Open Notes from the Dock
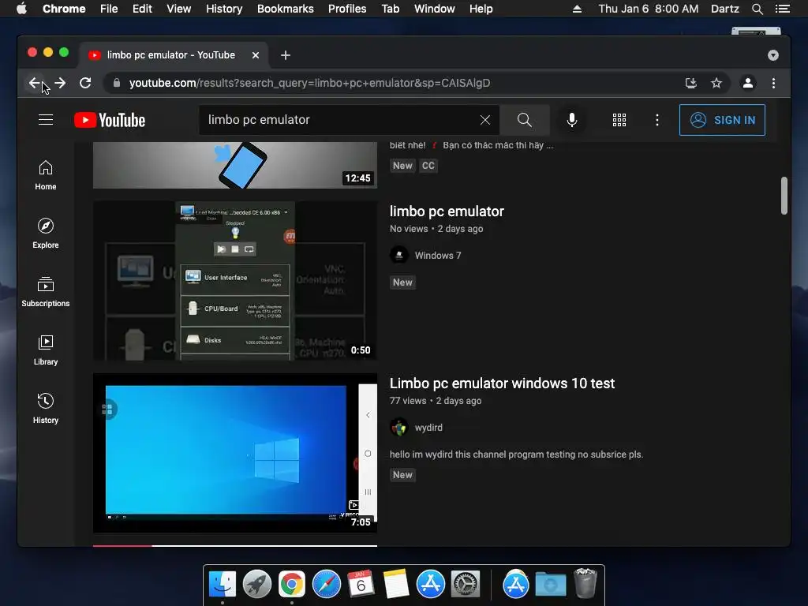The width and height of the screenshot is (808, 606). [396, 585]
